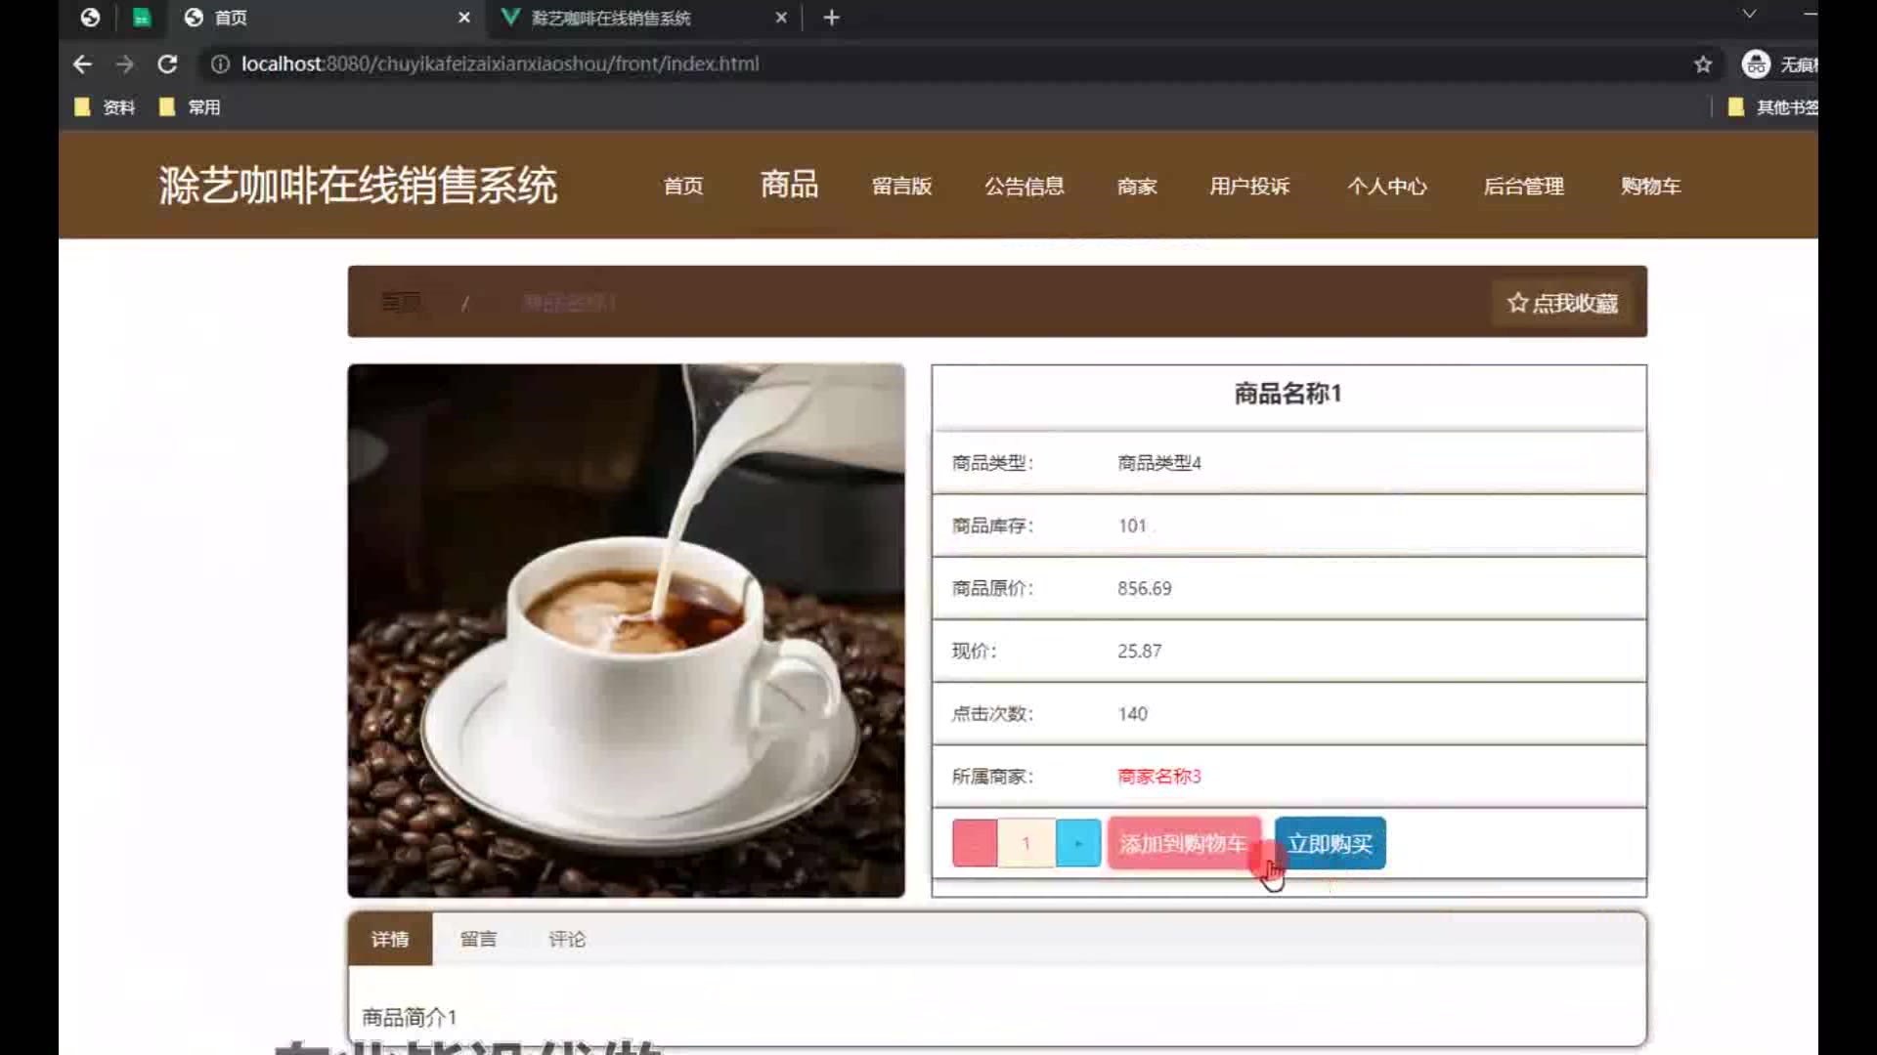
Task: Reload the page with the refresh icon
Action: pos(167,64)
